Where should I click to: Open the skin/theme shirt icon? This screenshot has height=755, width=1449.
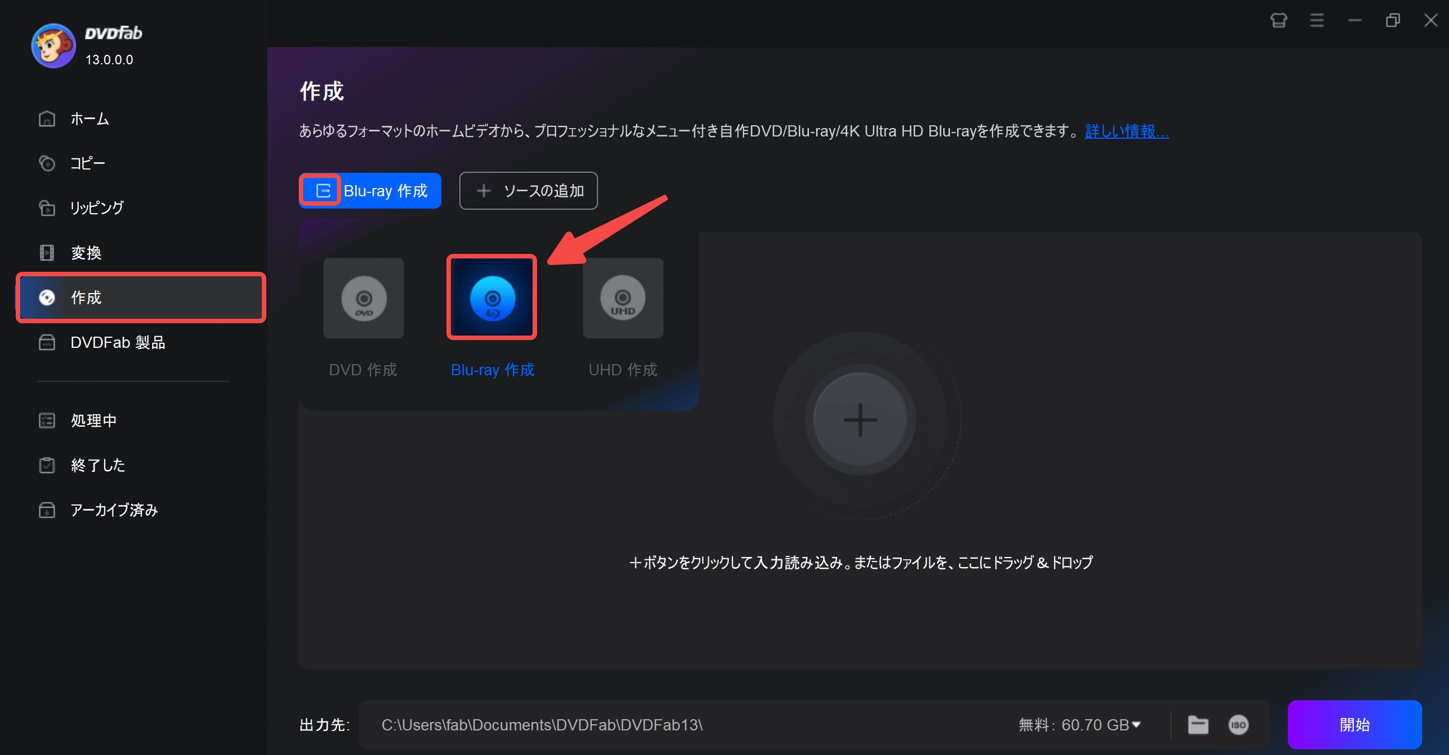(x=1278, y=21)
